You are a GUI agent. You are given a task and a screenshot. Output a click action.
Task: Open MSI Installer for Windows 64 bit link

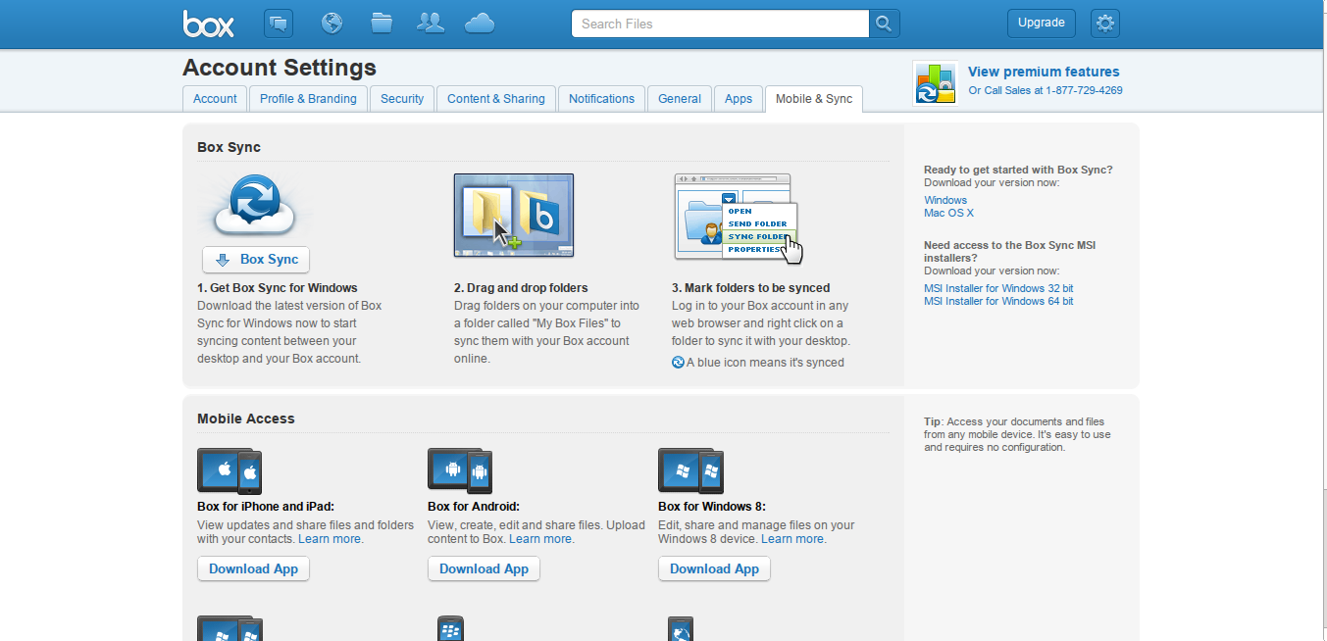998,302
